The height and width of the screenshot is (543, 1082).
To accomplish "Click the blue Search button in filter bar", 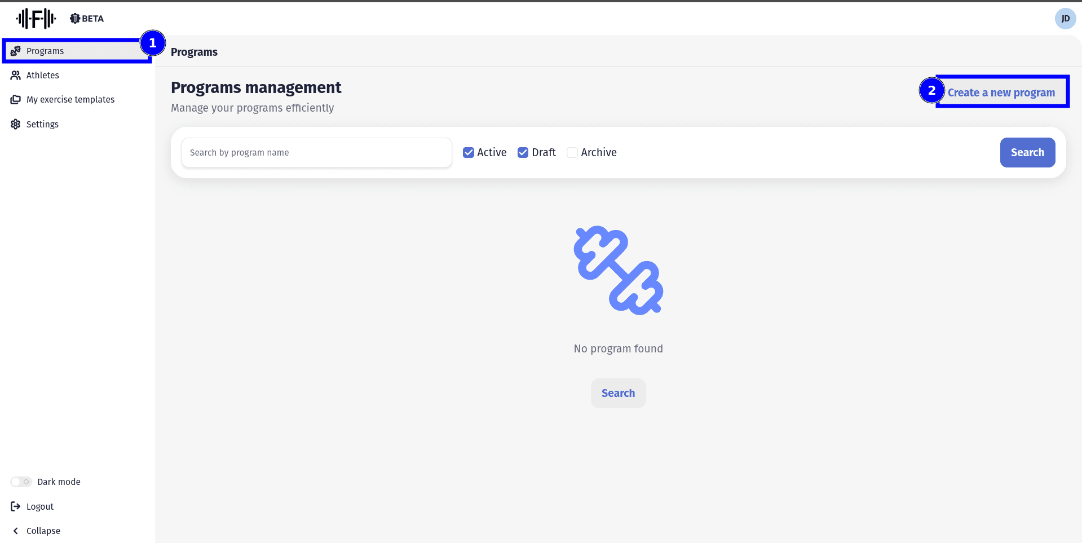I will click(1027, 152).
